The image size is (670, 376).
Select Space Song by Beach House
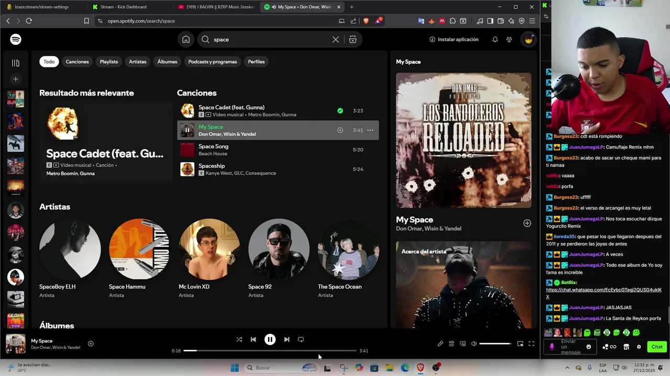click(277, 150)
